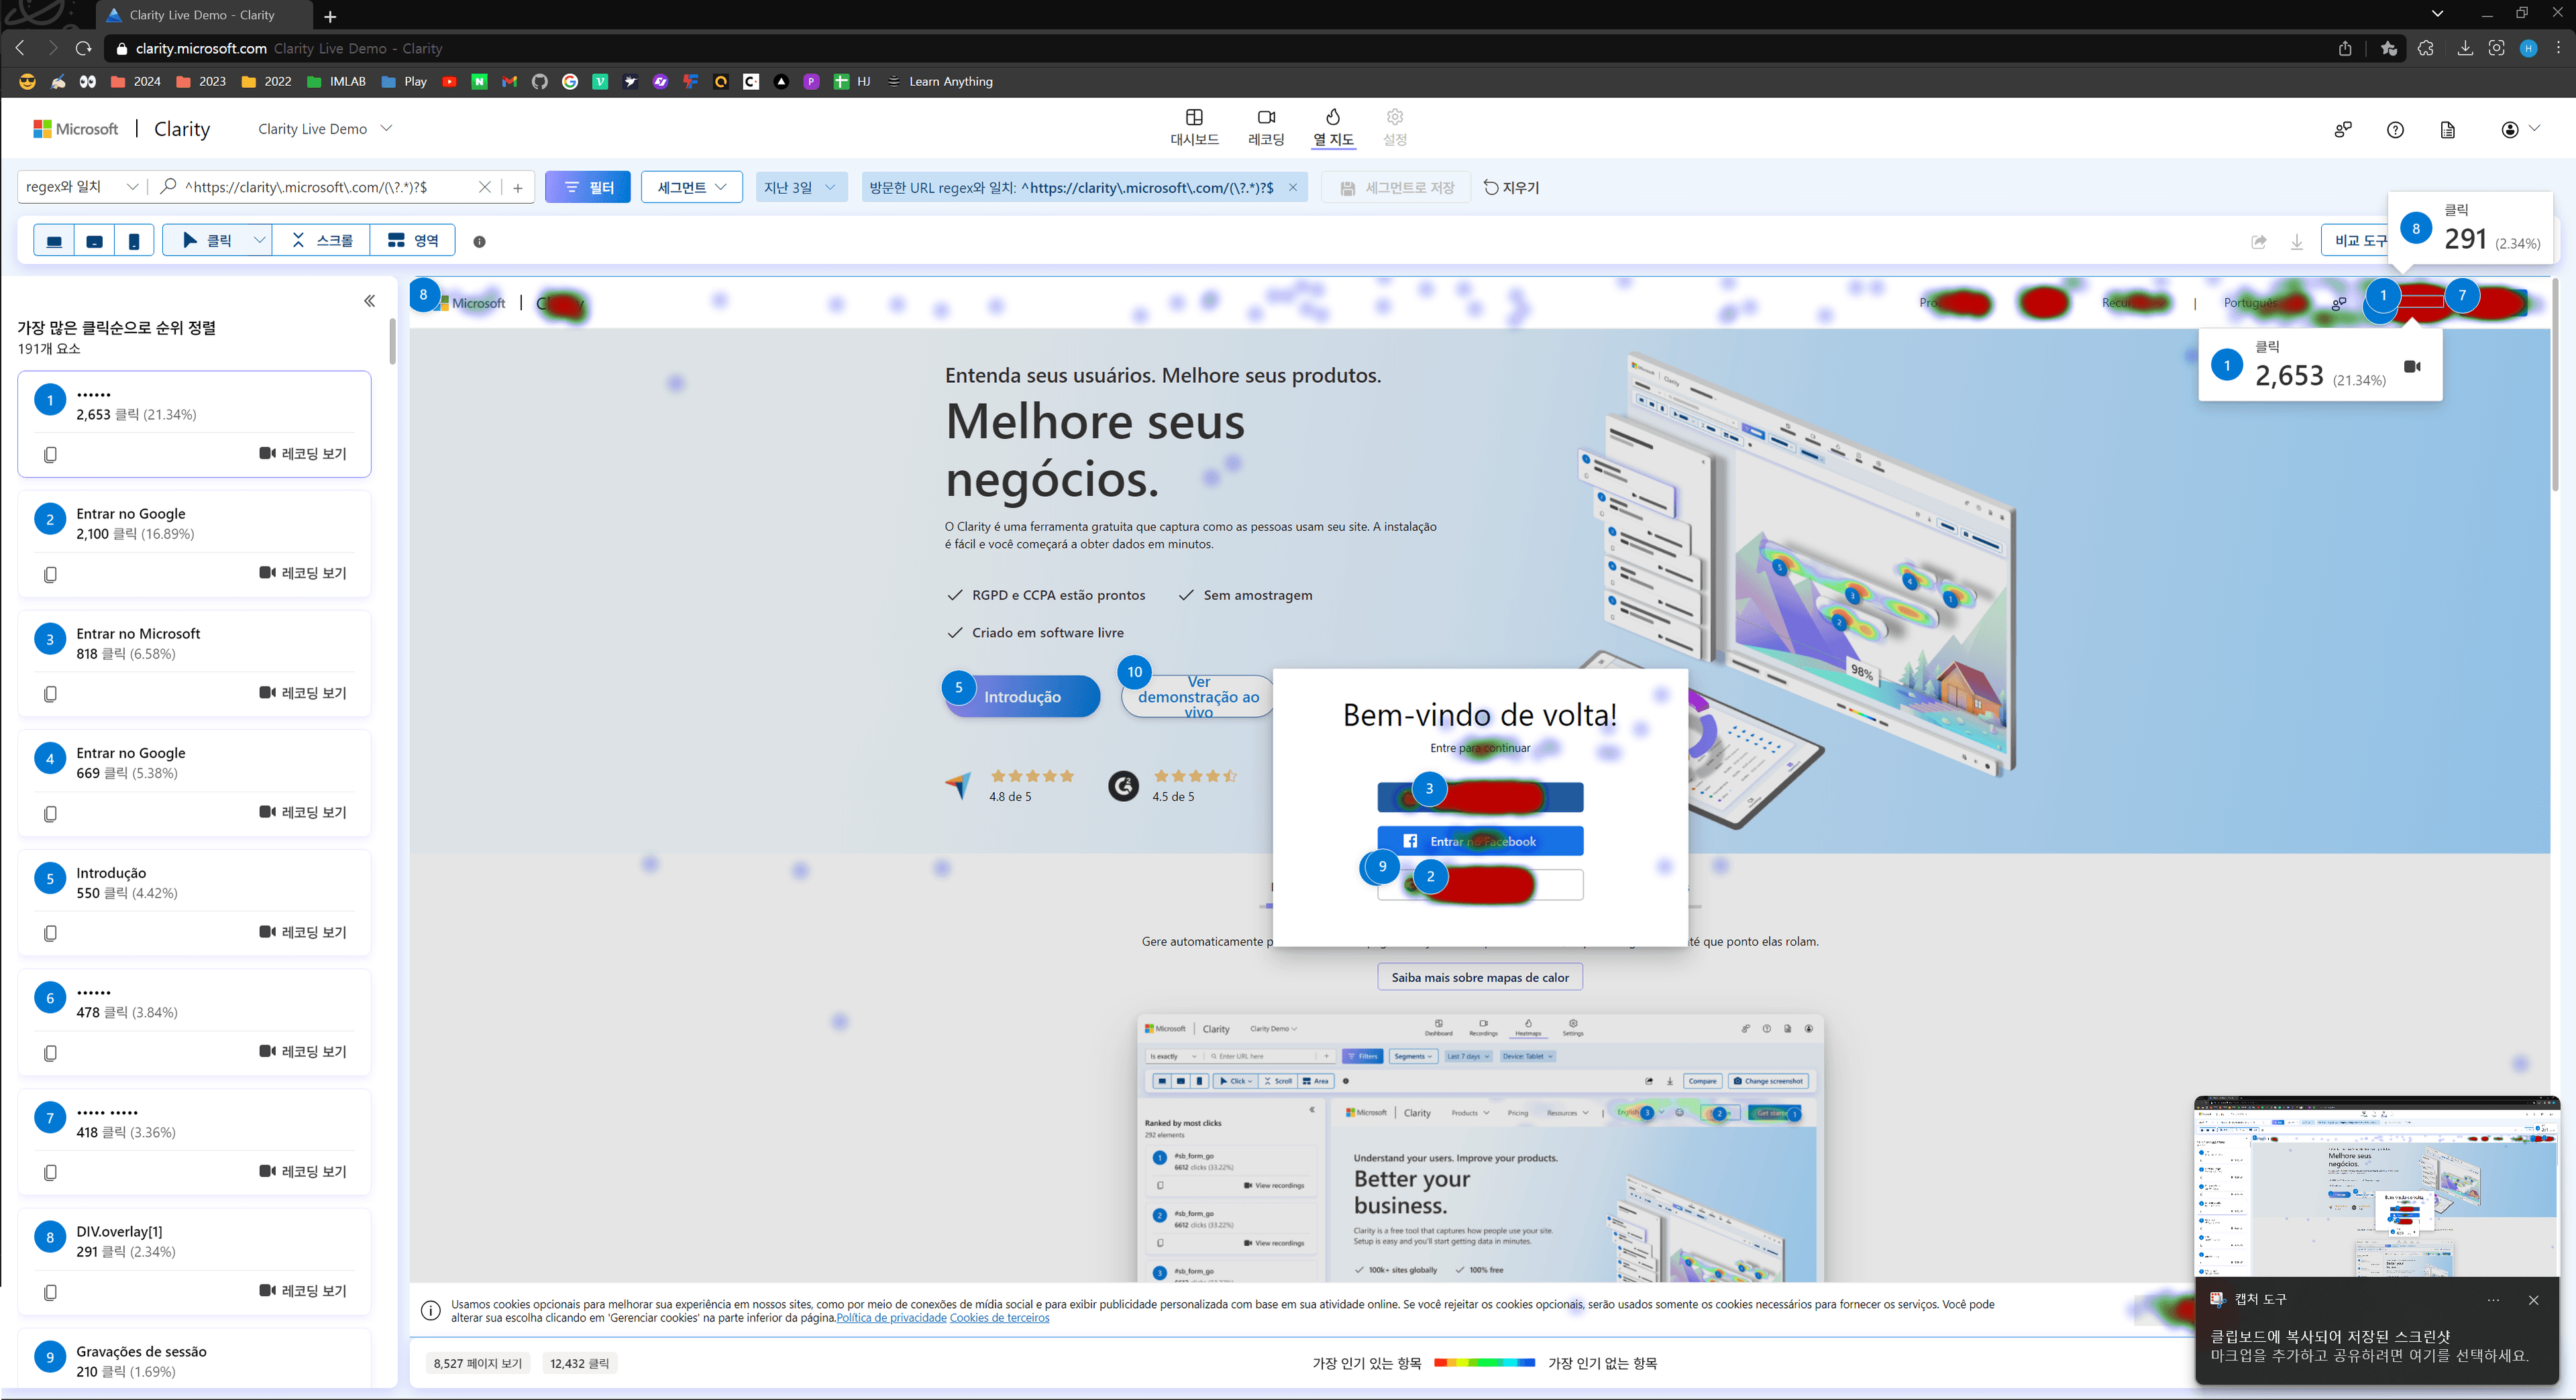Copy element 1 using its copy icon
Screen dimensions: 2576x1400
click(x=50, y=455)
